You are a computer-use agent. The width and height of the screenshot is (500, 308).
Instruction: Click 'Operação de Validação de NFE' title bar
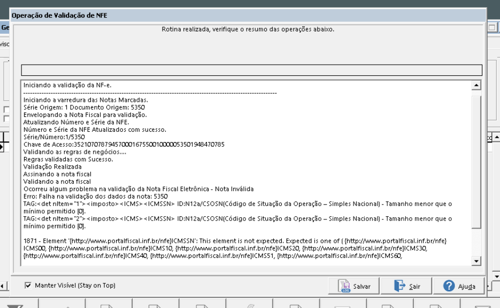[x=248, y=15]
